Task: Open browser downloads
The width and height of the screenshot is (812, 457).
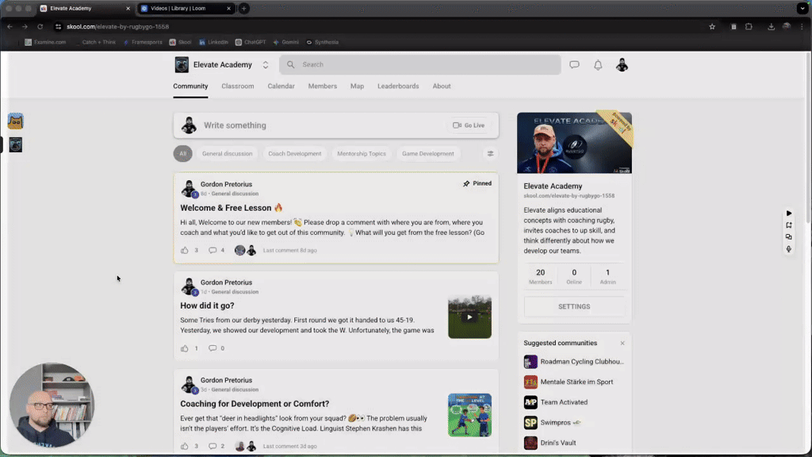Action: (771, 26)
